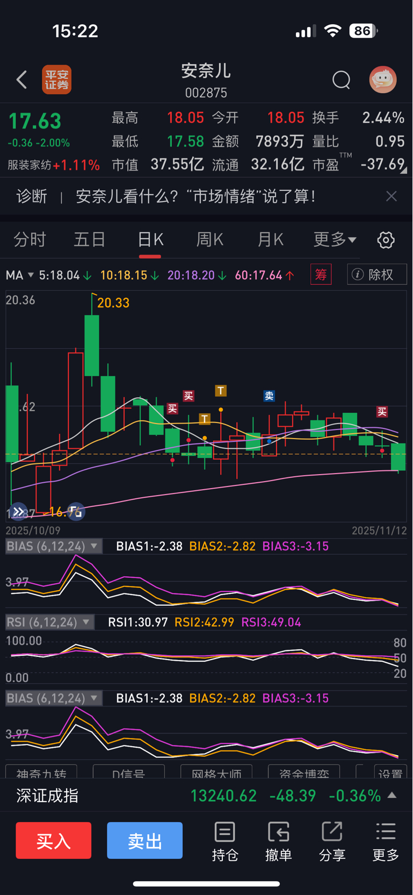
Task: Open the 诊断 diagnosis label
Action: tap(32, 196)
